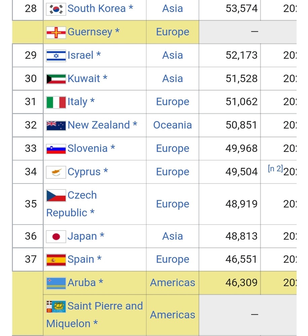
Task: Open footnote n 2 in Cyprus row
Action: (x=275, y=169)
